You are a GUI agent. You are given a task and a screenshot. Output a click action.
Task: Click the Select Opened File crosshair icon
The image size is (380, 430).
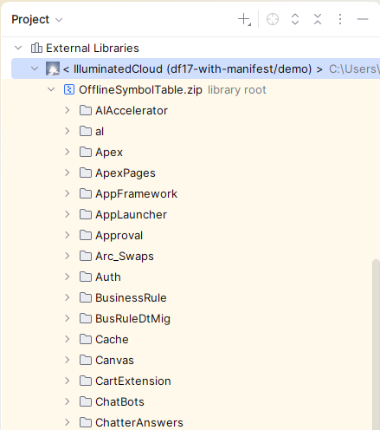[273, 19]
